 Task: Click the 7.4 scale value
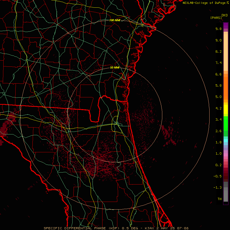click(218, 63)
